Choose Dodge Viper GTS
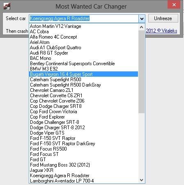Screen dimensions: 184x185 click(83, 133)
